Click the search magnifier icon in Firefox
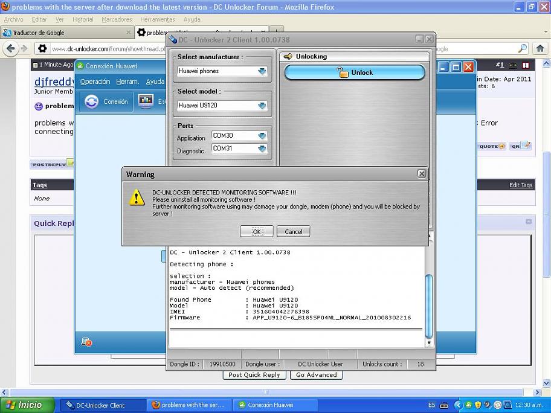551x413 pixels. click(523, 49)
